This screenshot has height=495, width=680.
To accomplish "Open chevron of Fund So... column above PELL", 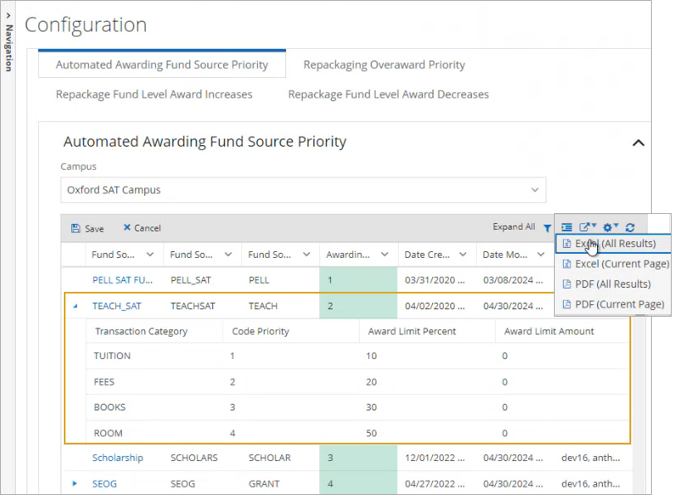I will (x=307, y=255).
